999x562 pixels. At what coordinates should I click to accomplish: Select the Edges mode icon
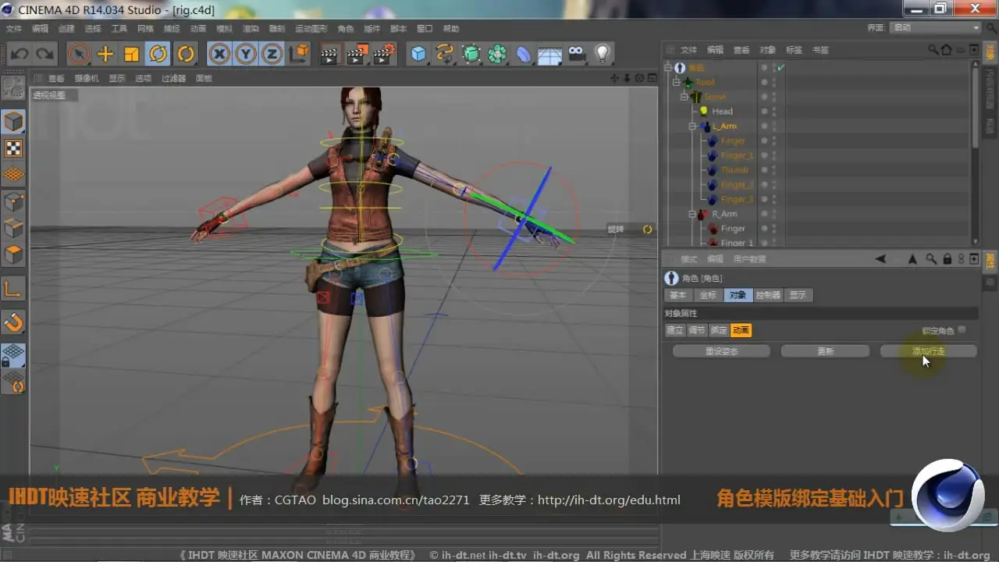(13, 228)
